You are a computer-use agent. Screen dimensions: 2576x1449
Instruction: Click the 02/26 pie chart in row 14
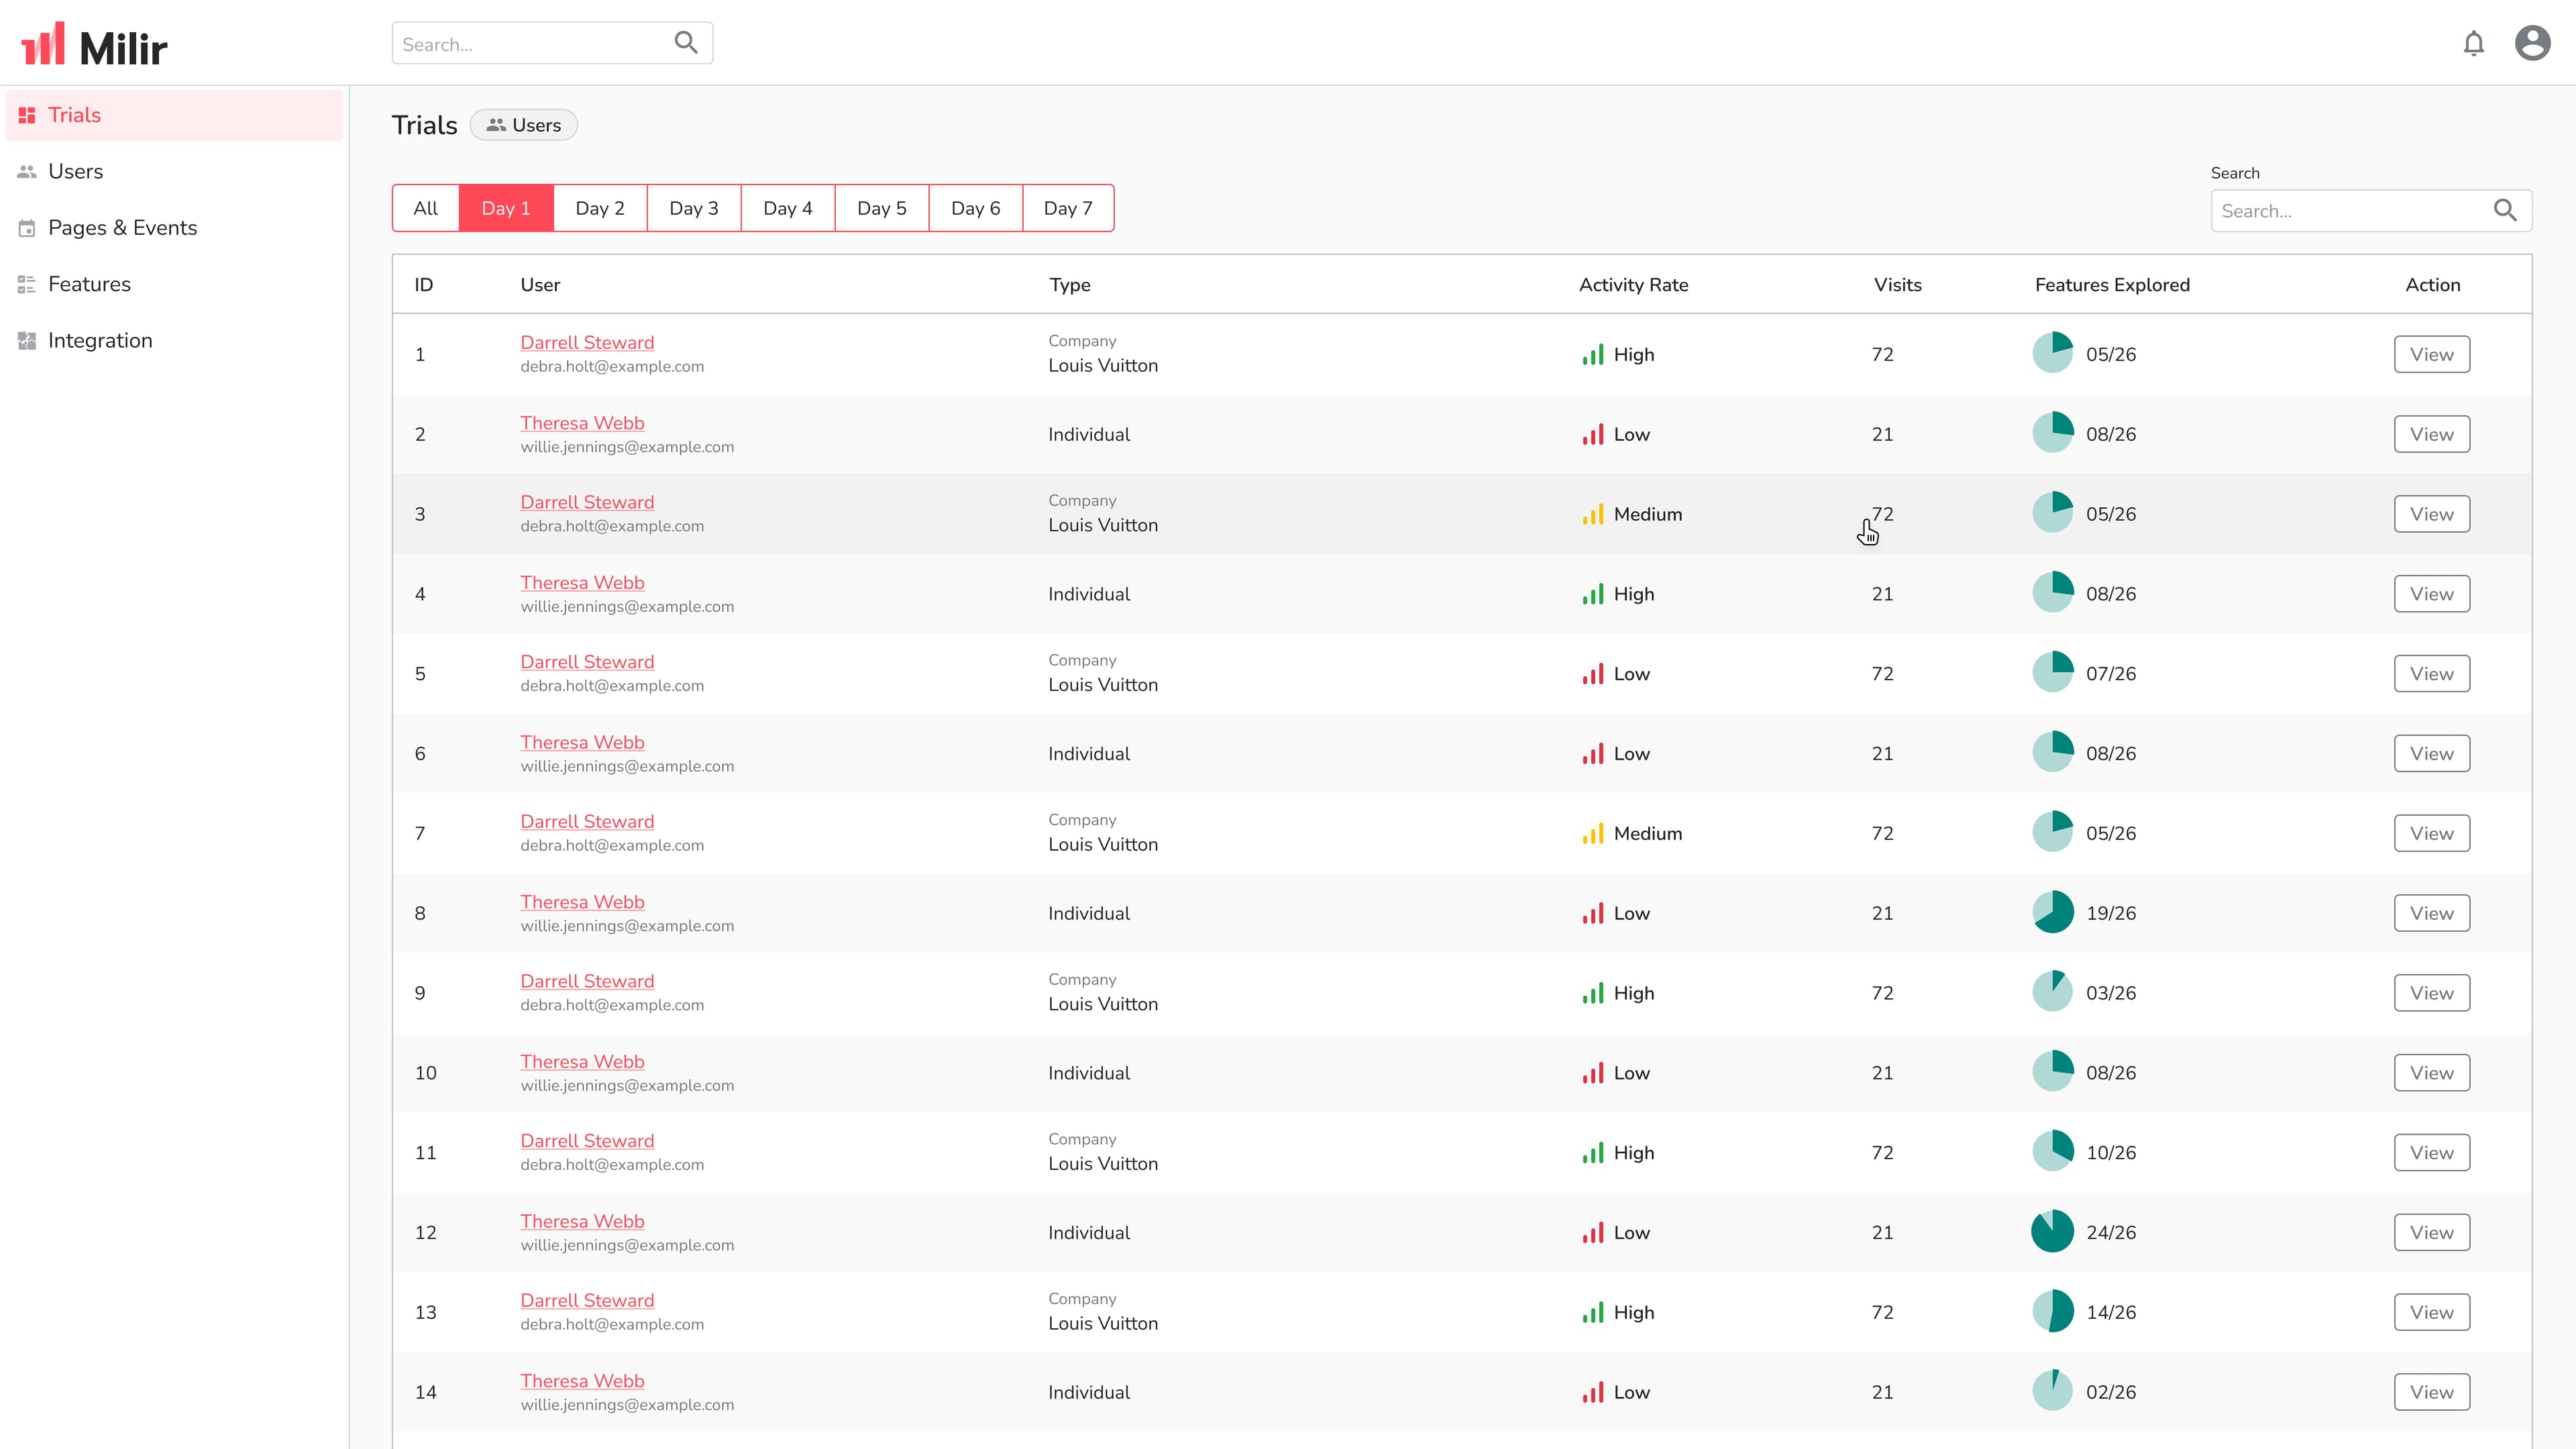point(2052,1391)
